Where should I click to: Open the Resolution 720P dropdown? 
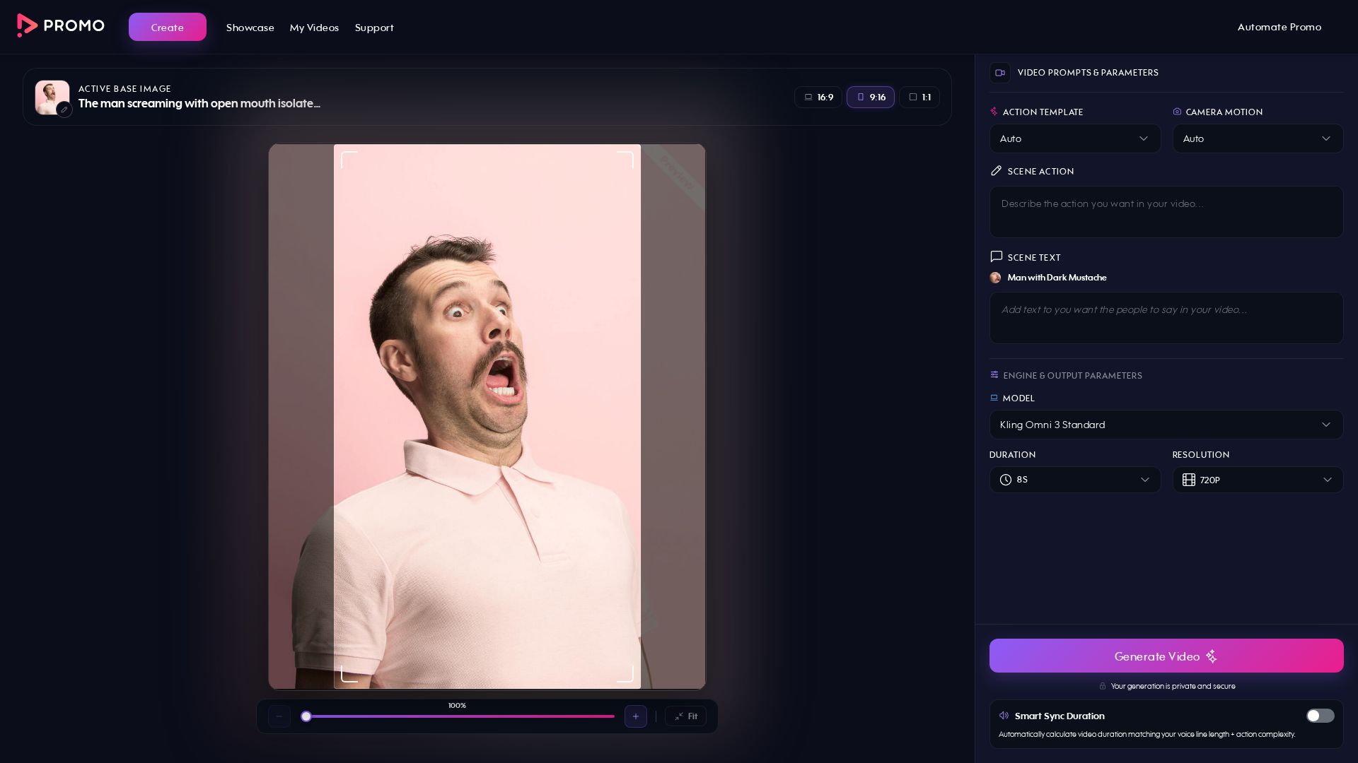pos(1258,480)
